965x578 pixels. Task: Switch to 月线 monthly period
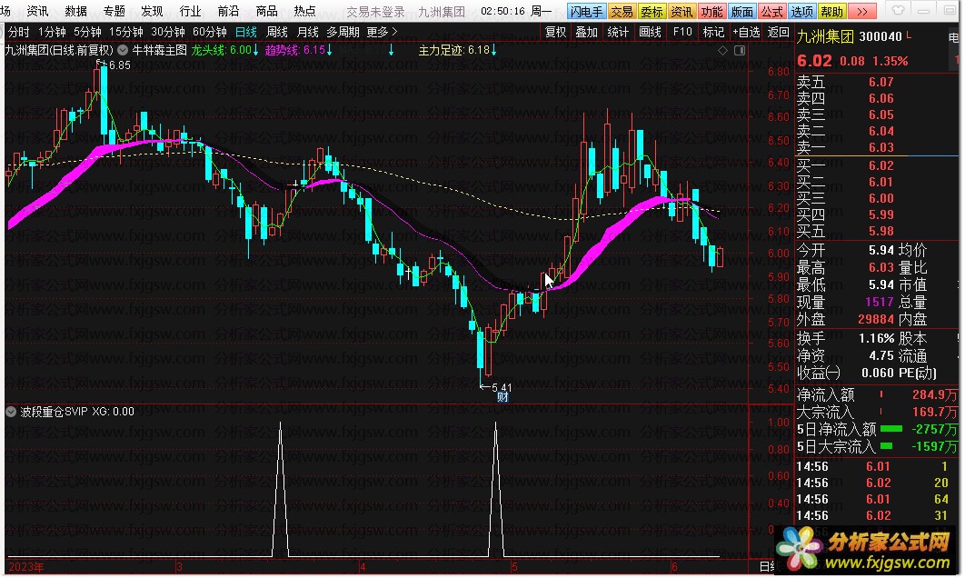coord(308,32)
